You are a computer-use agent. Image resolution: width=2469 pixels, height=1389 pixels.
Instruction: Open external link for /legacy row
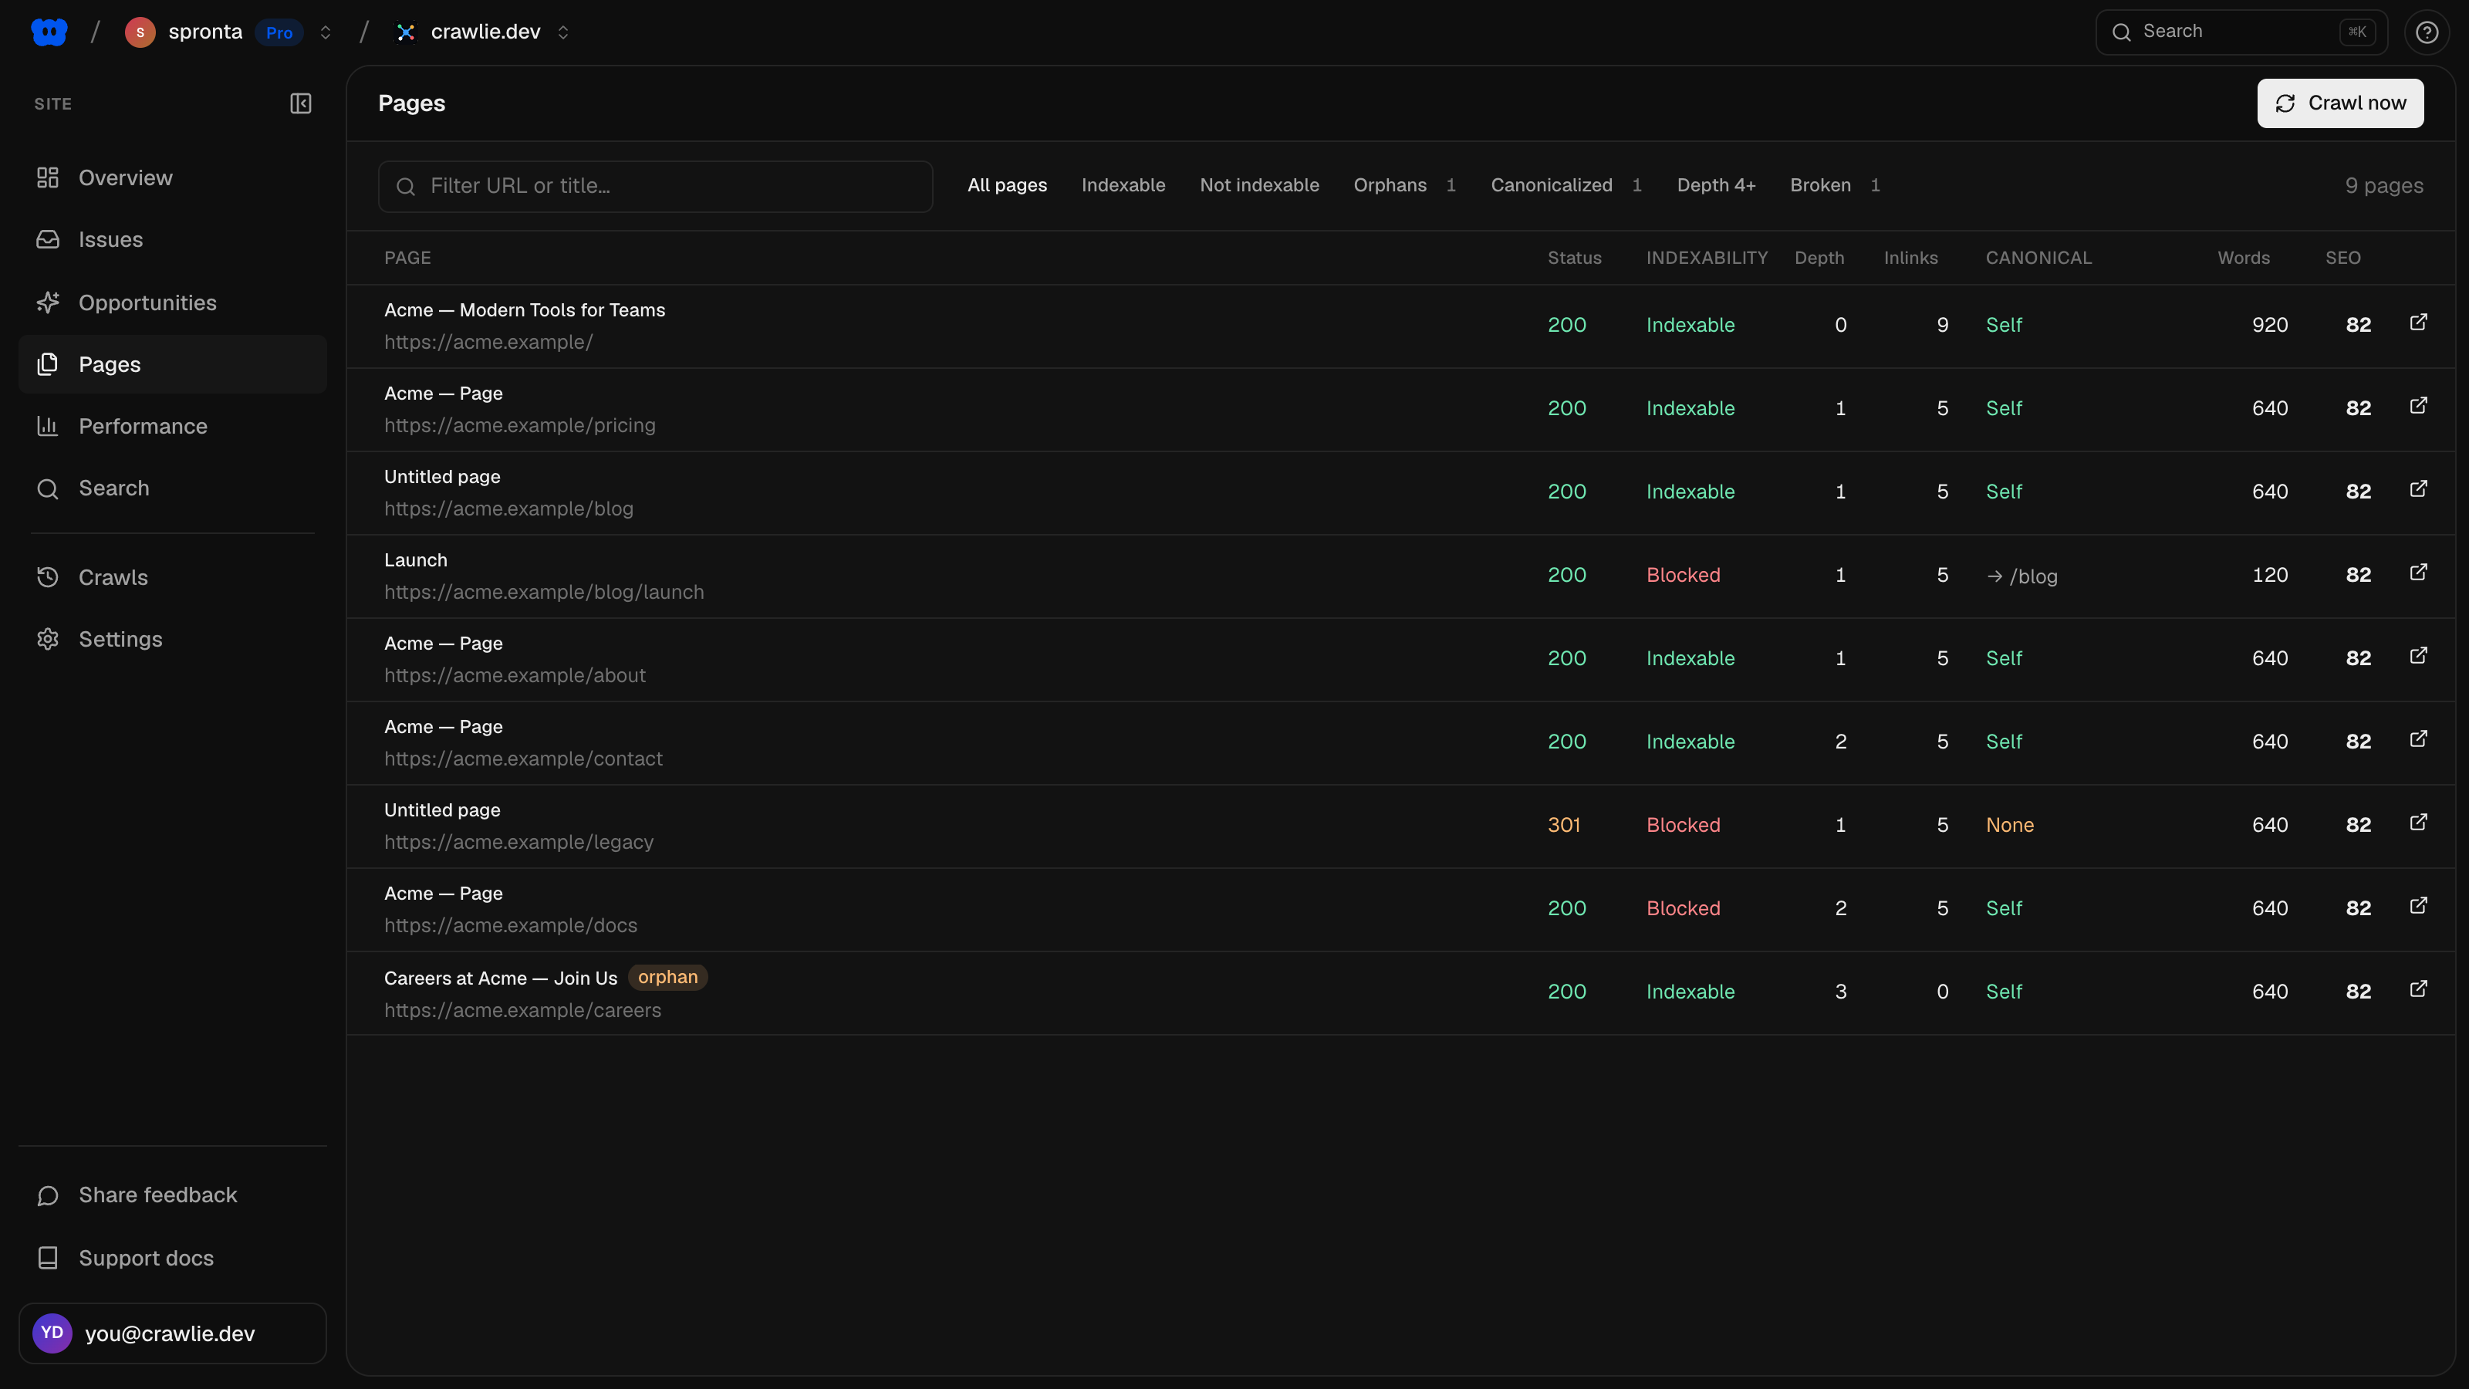coord(2418,823)
